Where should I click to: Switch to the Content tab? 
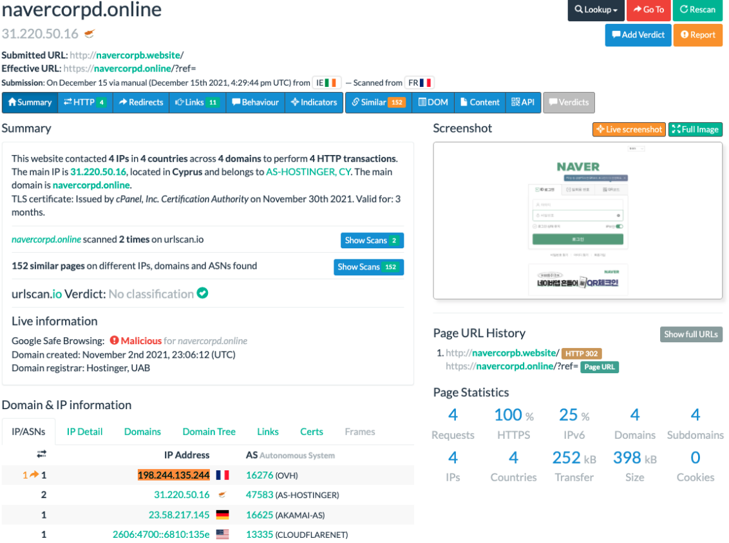click(x=480, y=102)
